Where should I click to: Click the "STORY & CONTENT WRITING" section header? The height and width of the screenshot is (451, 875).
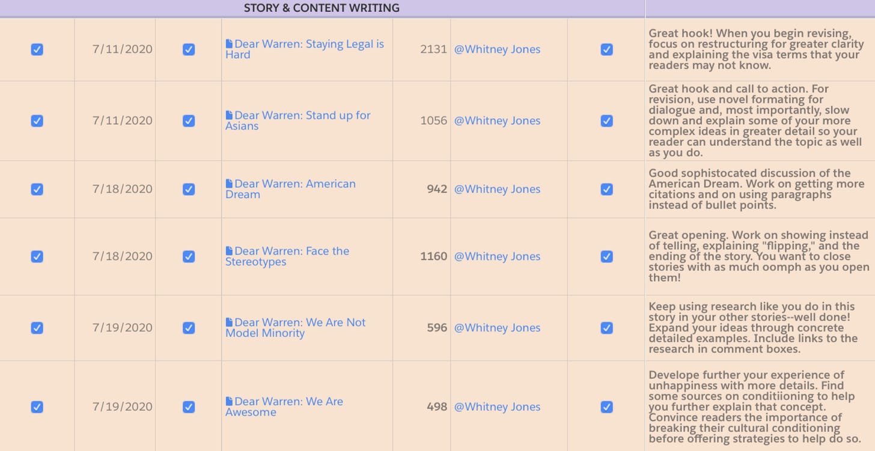pyautogui.click(x=322, y=8)
